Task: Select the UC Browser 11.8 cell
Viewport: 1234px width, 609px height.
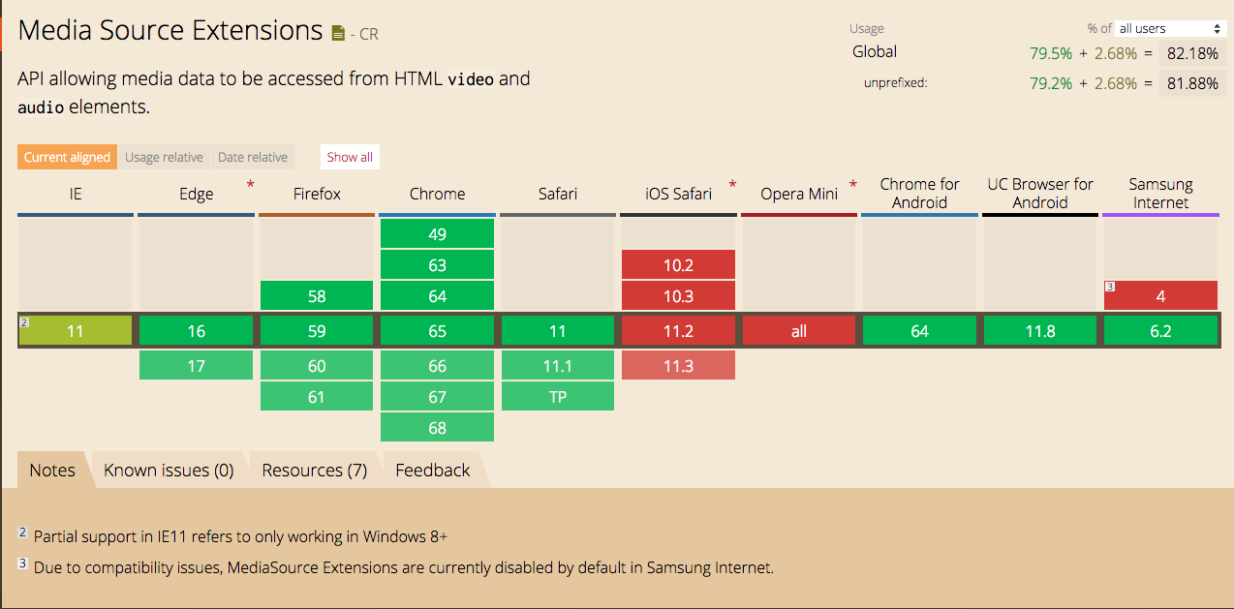Action: click(1040, 331)
